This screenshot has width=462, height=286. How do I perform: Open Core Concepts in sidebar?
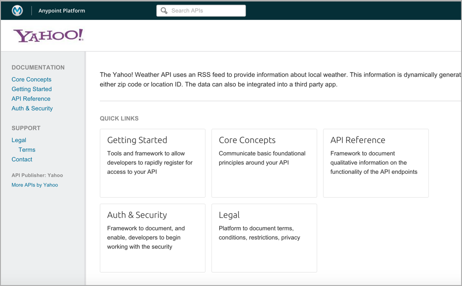(x=31, y=80)
